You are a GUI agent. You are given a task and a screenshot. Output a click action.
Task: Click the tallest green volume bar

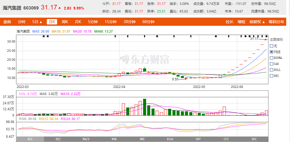coord(145,107)
